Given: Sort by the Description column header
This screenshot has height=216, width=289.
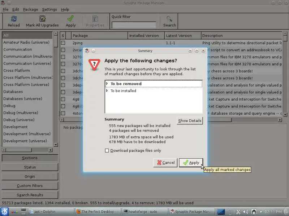Looking at the screenshot, I should coord(241,35).
